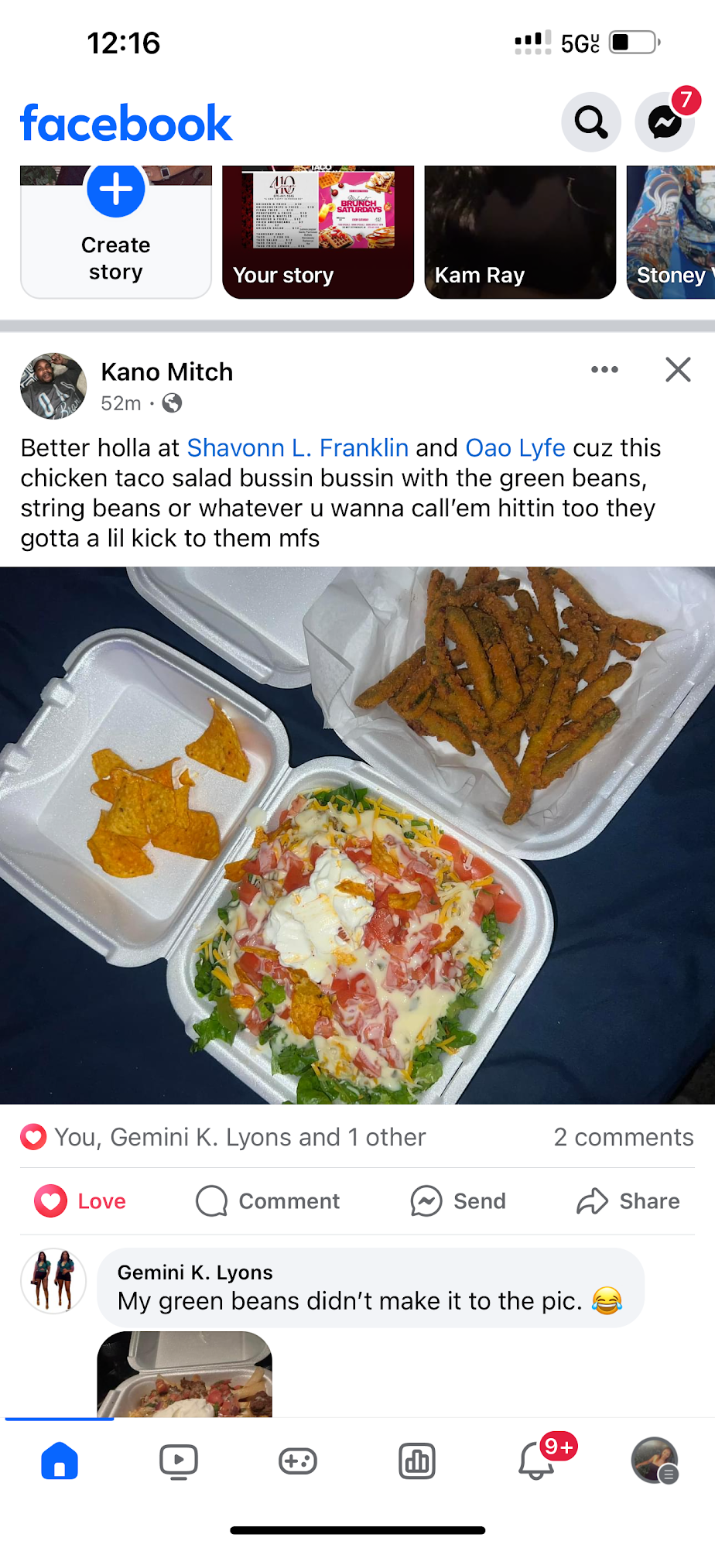Open the Gaming controller tab
This screenshot has height=1548, width=715.
coord(298,1461)
